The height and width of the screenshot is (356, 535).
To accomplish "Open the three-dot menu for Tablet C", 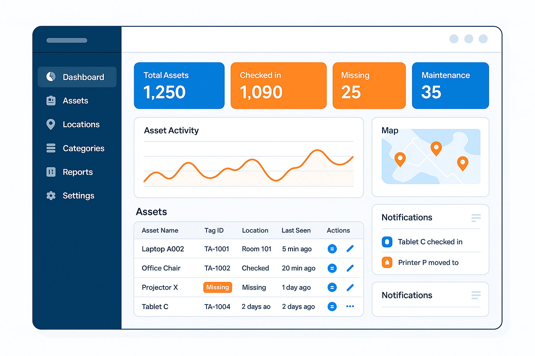I will tap(350, 306).
